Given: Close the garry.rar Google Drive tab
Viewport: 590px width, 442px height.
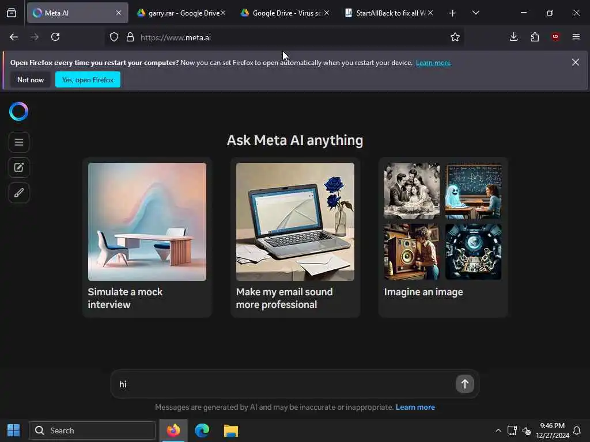Looking at the screenshot, I should point(223,13).
